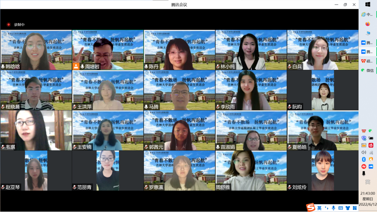Switch to the WPS document taskbar item

367,61
